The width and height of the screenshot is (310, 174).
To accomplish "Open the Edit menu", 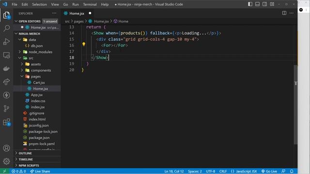I will (x=25, y=4).
